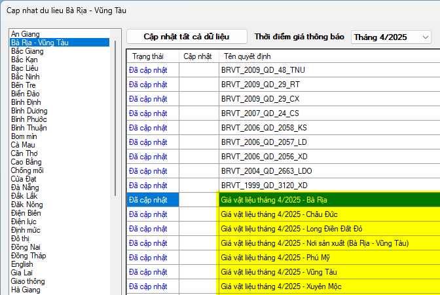This screenshot has width=440, height=295.
Task: Select 'An Giang' in province list
Action: (x=26, y=34)
